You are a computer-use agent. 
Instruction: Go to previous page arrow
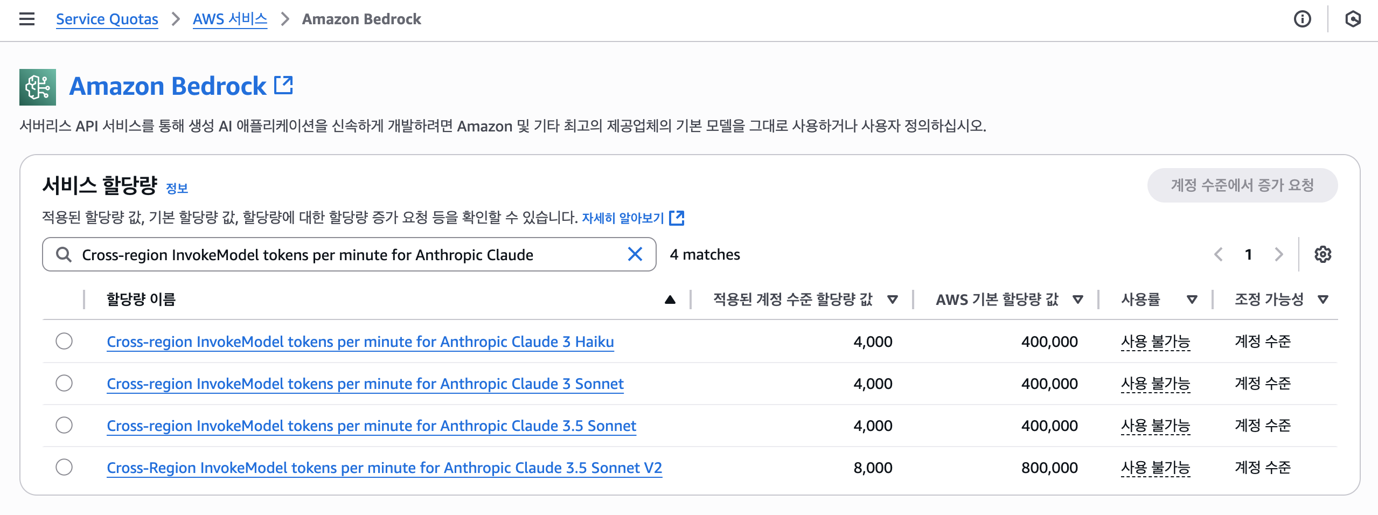coord(1218,254)
